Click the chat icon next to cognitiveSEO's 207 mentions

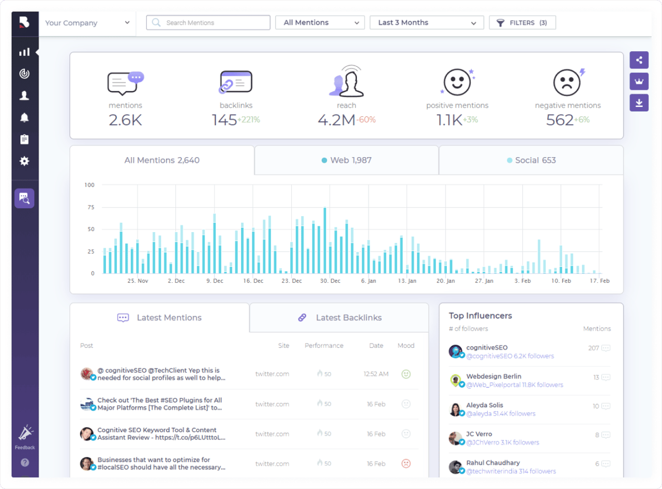click(x=606, y=348)
